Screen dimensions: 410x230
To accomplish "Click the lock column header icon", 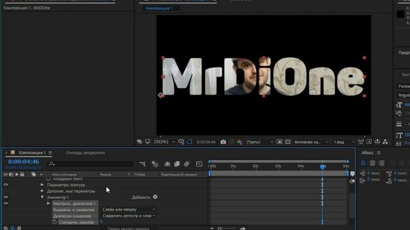I will tap(22, 174).
